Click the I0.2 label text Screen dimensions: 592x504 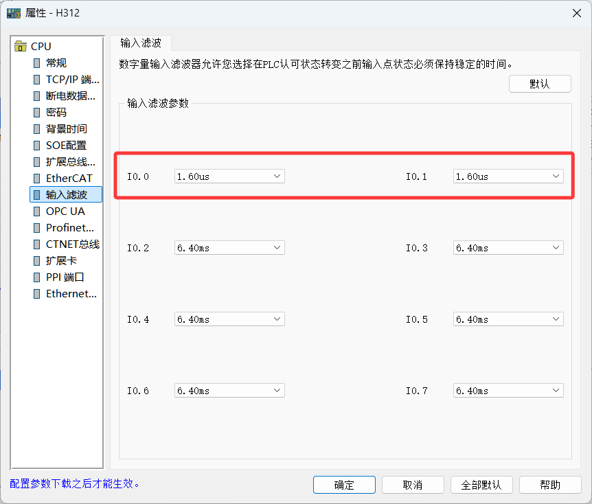(x=138, y=248)
